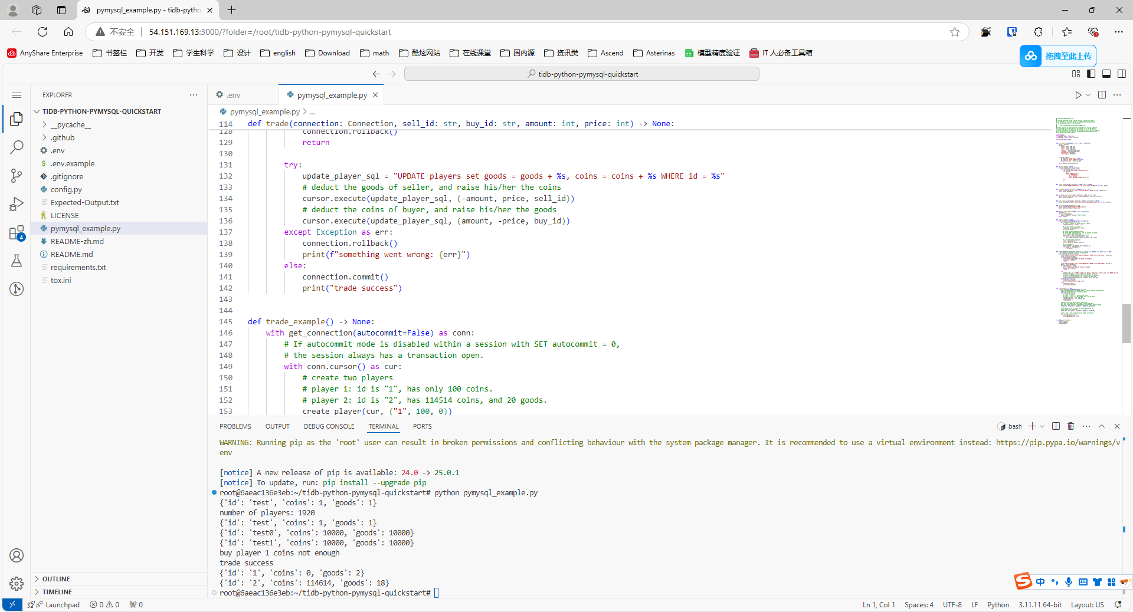This screenshot has height=612, width=1133.
Task: Click the Manage gear icon
Action: [17, 584]
